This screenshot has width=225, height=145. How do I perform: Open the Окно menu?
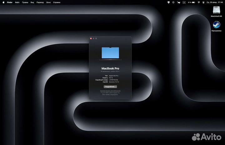click(x=48, y=2)
